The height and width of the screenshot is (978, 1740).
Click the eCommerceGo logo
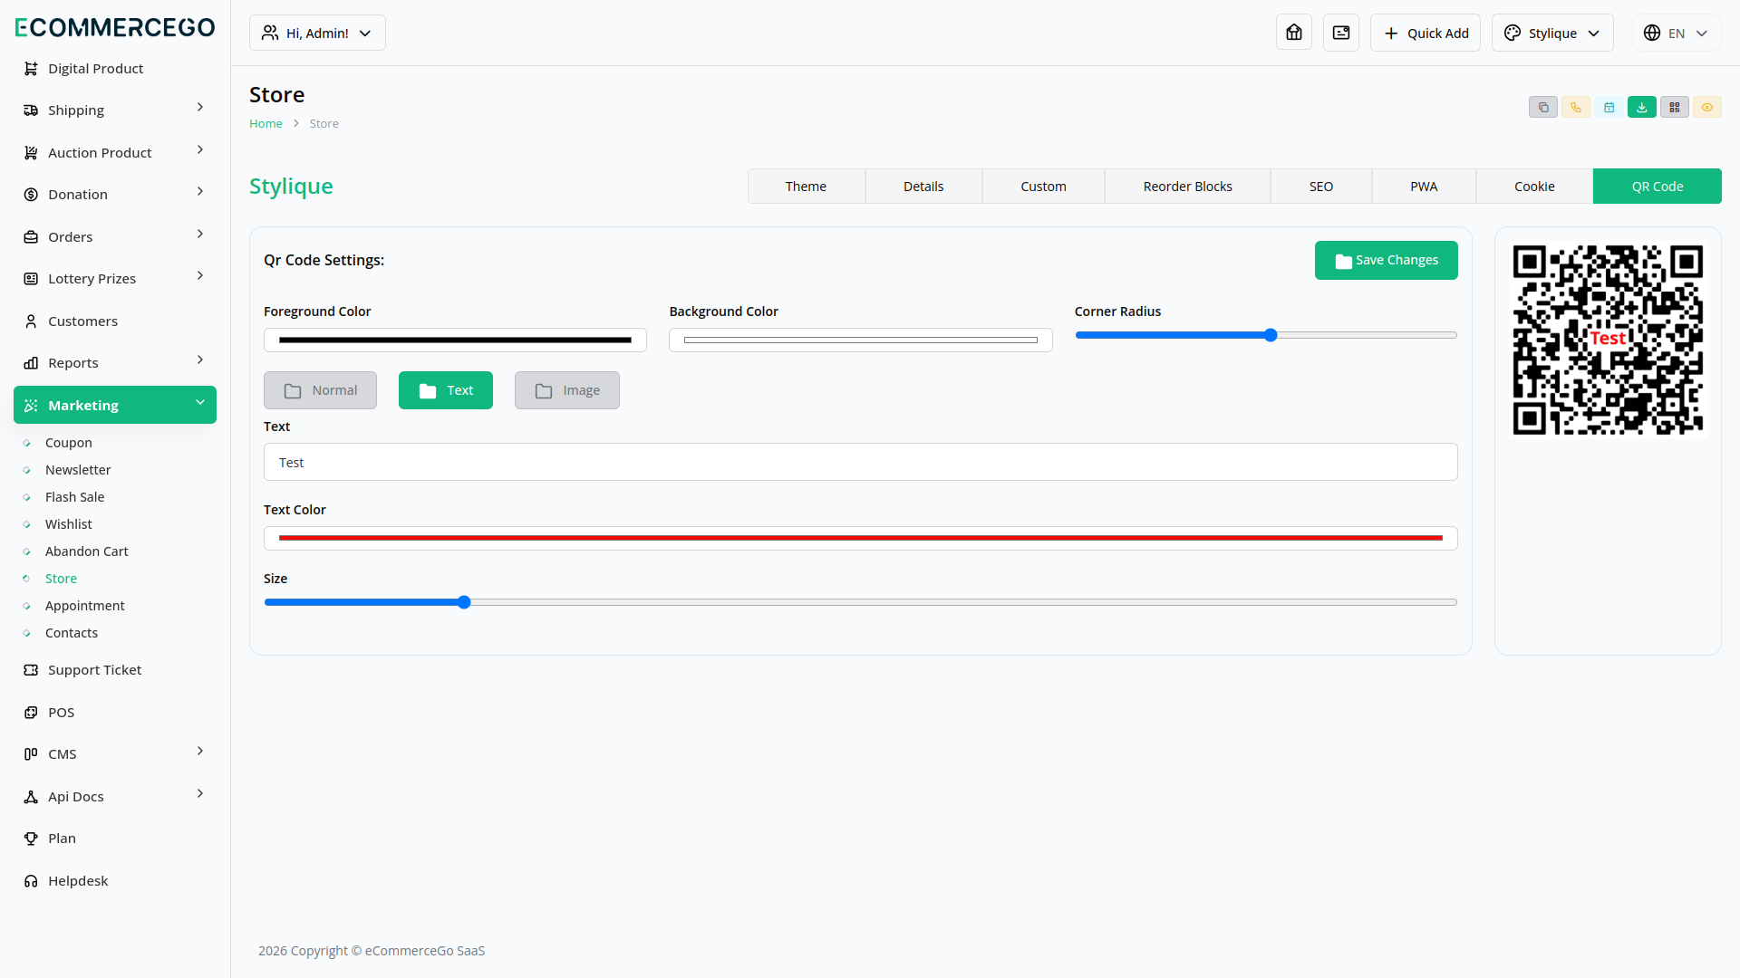point(115,27)
